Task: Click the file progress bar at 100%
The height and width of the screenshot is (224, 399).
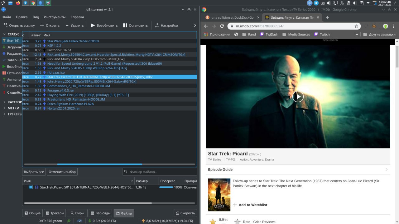Action: tap(166, 187)
